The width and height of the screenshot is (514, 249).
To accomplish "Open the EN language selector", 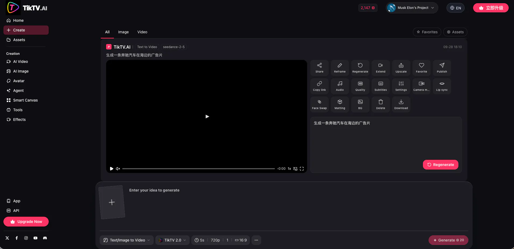I will (x=455, y=8).
